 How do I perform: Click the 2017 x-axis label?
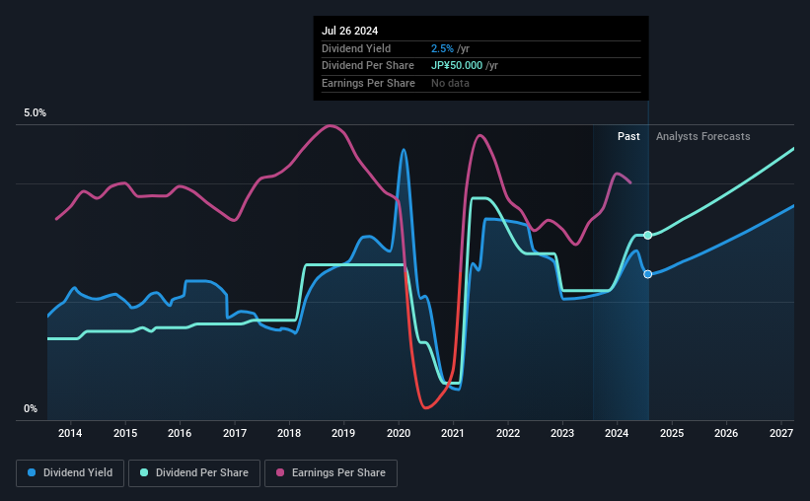click(235, 433)
